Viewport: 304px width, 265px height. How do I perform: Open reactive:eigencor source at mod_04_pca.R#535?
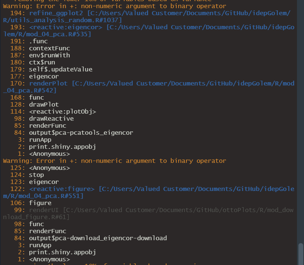(67, 27)
